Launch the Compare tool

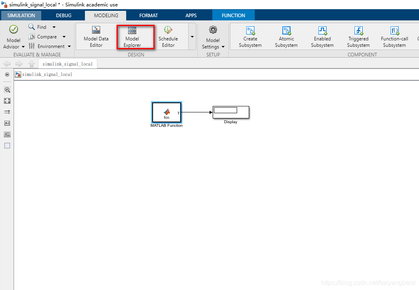click(42, 36)
